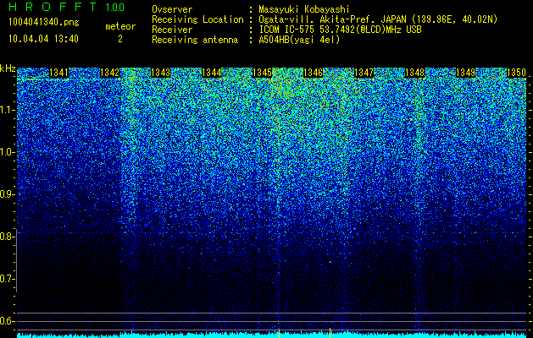533x338 pixels.
Task: Click the 1346 time marker
Action: coord(313,73)
